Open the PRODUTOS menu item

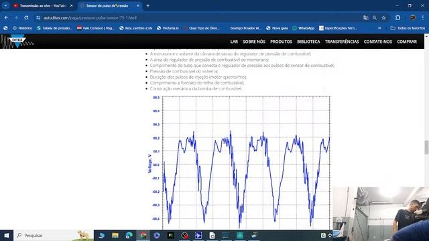[x=281, y=42]
